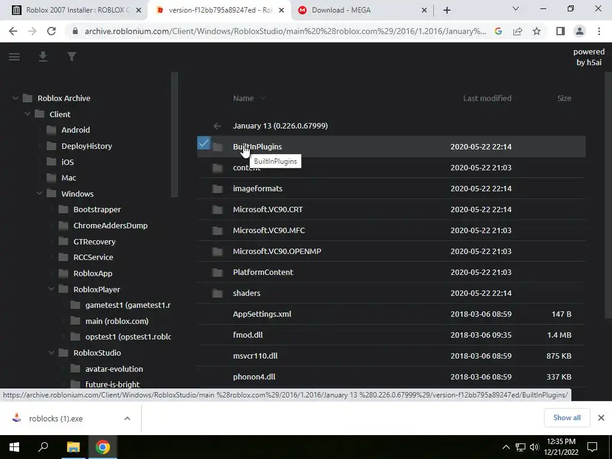Open roblocks (1).exe download options arrow
The image size is (612, 459).
pyautogui.click(x=127, y=418)
